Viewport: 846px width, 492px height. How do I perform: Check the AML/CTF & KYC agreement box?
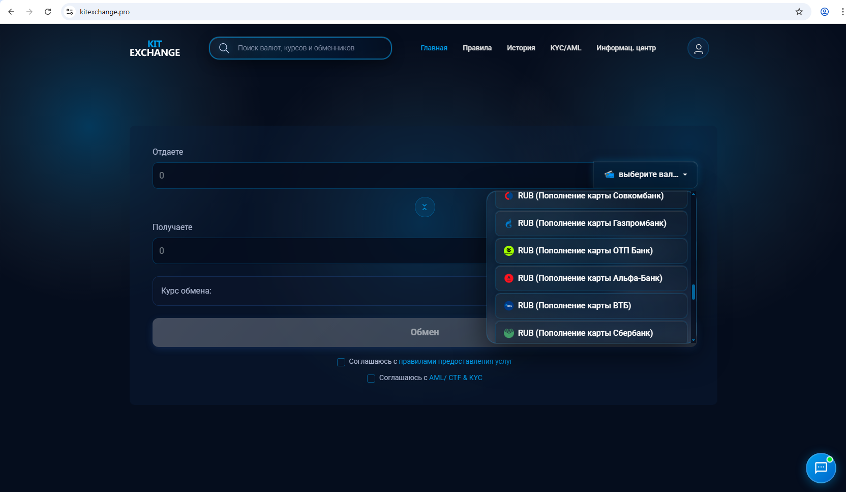371,379
